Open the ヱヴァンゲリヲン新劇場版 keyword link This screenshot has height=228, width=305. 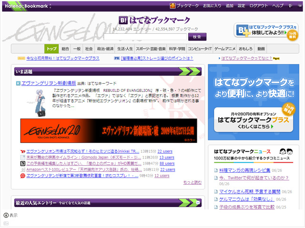coord(49,83)
